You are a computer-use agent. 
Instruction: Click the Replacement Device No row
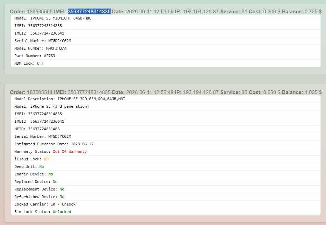click(165, 189)
